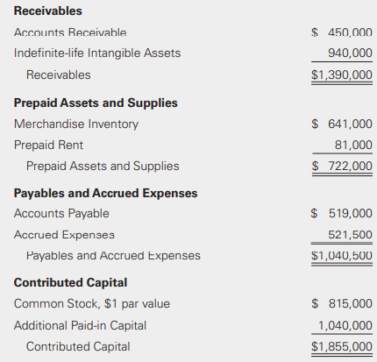The width and height of the screenshot is (377, 362).
Task: Select the Contributed Capital bold heading
Action: click(x=70, y=283)
